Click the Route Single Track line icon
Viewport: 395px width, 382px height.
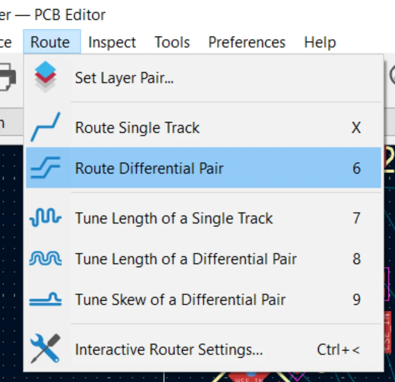point(45,127)
